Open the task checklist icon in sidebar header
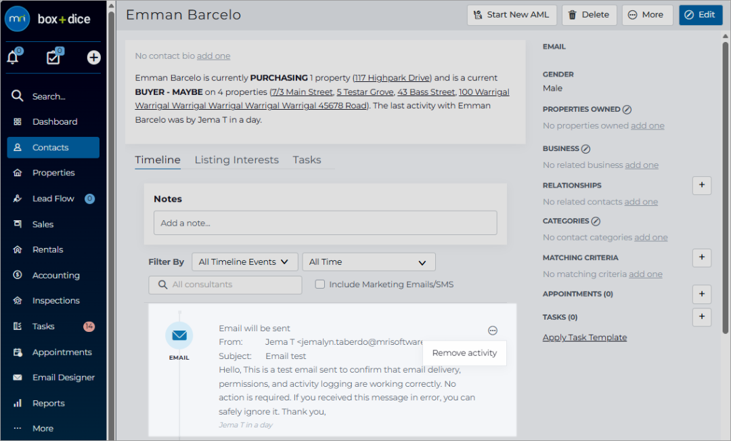731x441 pixels. pyautogui.click(x=54, y=57)
